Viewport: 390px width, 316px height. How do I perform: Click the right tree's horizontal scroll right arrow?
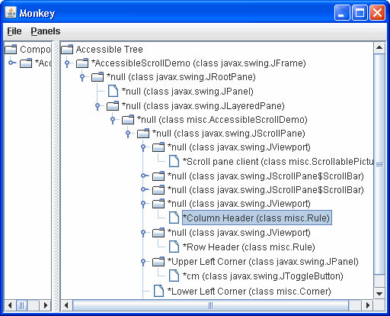(368, 305)
